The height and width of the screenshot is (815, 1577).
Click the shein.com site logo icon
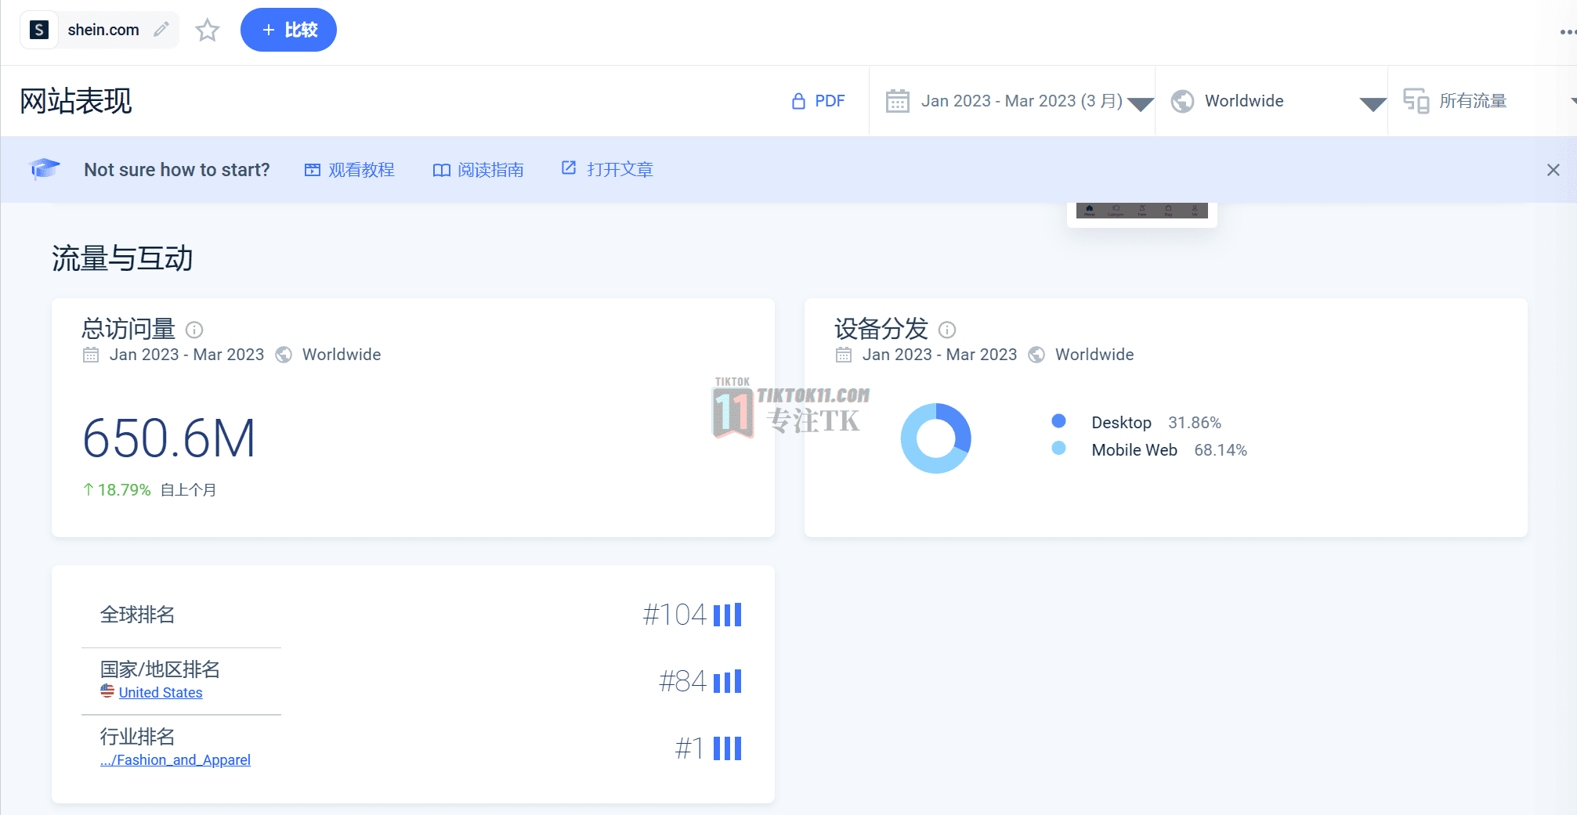[x=39, y=30]
